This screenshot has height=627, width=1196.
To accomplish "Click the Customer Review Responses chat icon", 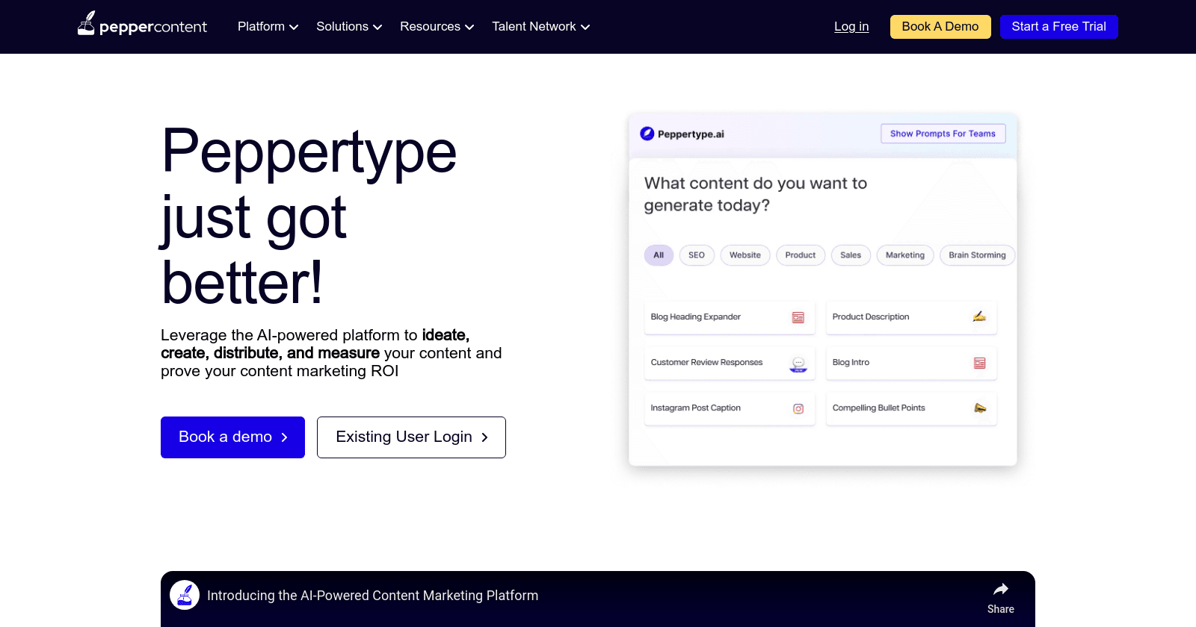I will pos(798,364).
